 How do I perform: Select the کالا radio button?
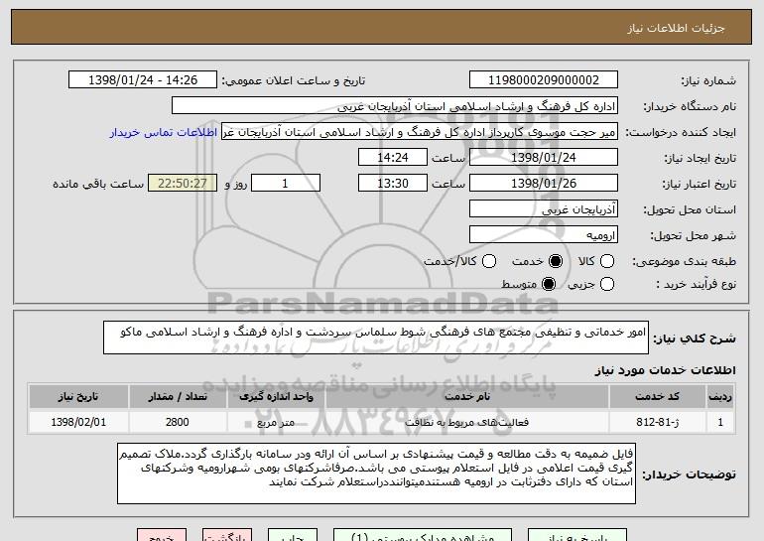click(x=607, y=261)
